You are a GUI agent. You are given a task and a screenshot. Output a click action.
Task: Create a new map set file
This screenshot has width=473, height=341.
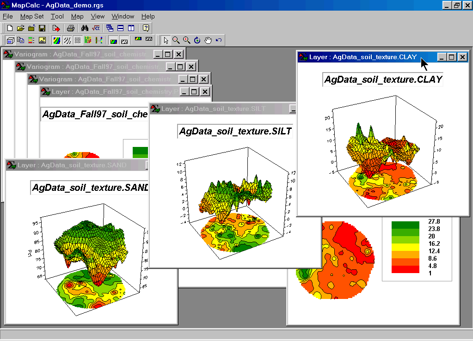[x=10, y=28]
